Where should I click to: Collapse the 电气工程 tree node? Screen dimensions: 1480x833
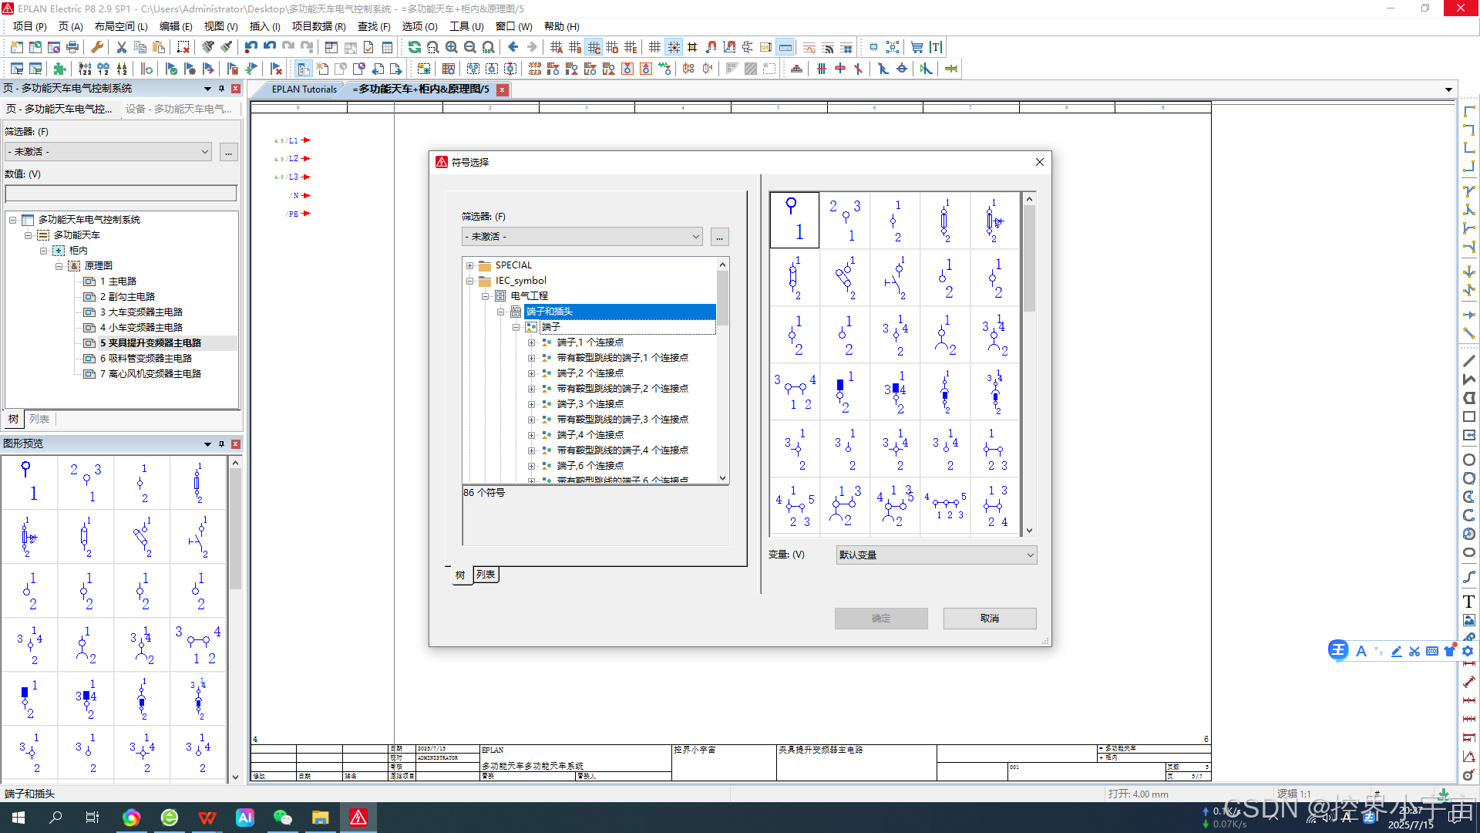point(485,296)
